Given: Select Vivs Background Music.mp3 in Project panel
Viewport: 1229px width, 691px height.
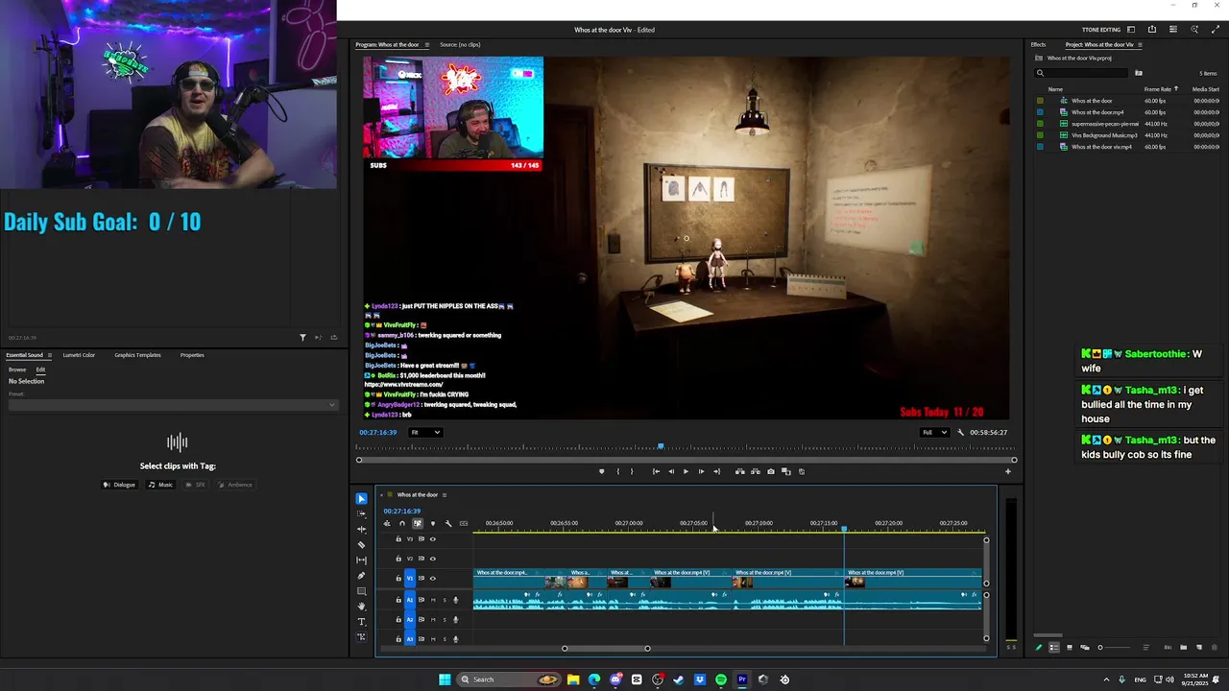Looking at the screenshot, I should pyautogui.click(x=1104, y=135).
